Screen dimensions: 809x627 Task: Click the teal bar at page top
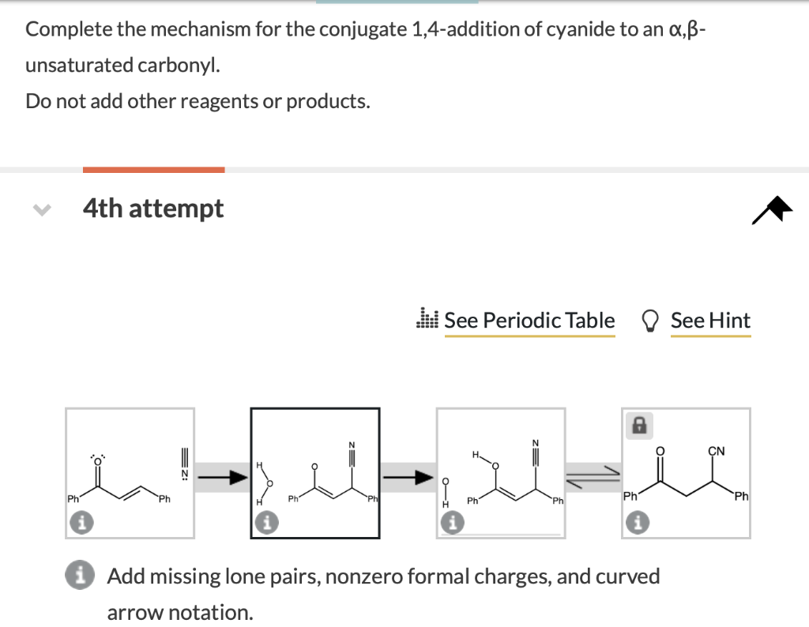[397, 2]
